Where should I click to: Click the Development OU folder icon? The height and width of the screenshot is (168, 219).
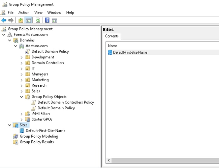click(28, 57)
